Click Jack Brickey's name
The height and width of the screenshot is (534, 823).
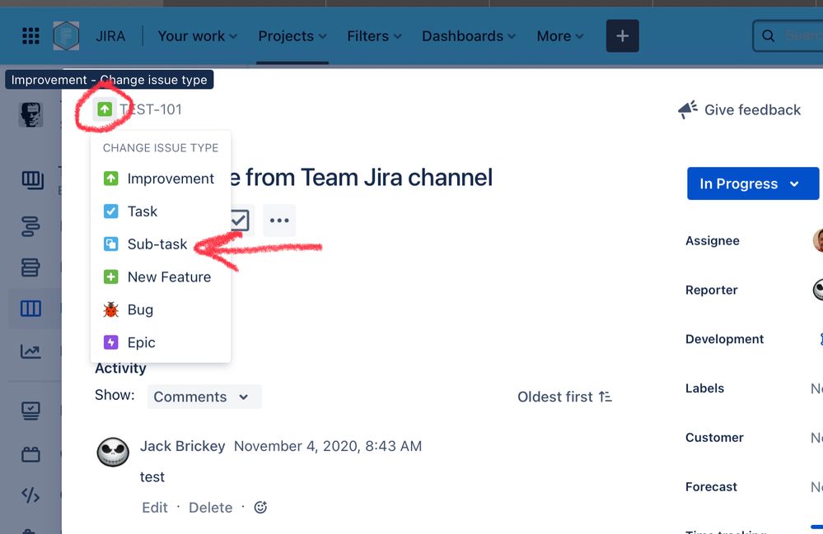pos(183,446)
